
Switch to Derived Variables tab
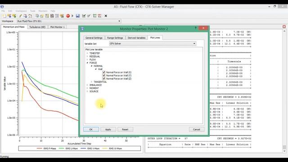coord(136,38)
